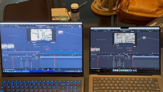163x92 pixels.
Task: Select second clip thumbnail on right MacBook
Action: tap(98, 50)
